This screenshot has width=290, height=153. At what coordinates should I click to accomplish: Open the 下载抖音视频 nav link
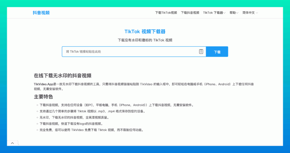(190, 13)
